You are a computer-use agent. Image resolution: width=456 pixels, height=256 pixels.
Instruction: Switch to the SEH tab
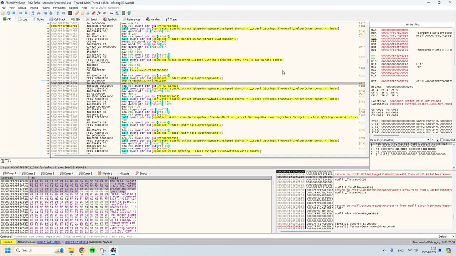click(x=76, y=19)
